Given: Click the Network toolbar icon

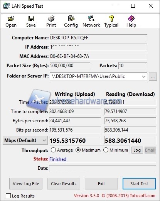Looking at the screenshot, I should 91,19.
